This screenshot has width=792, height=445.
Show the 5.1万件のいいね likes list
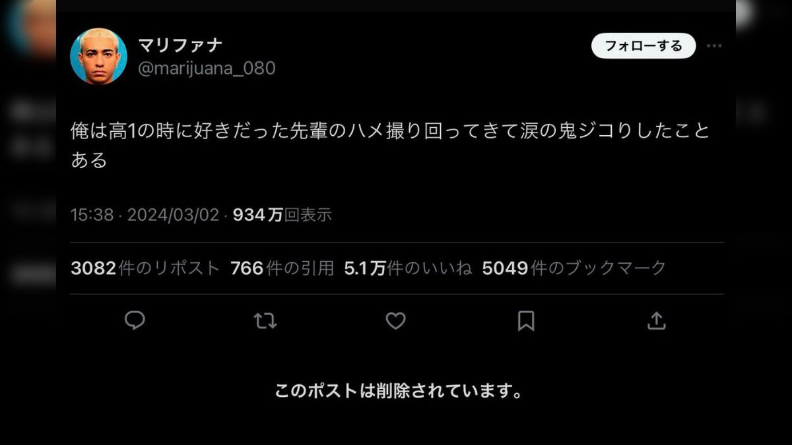tap(409, 268)
